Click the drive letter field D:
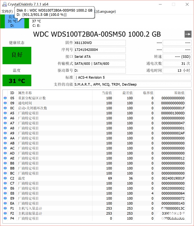This screenshot has width=194, height=226. click(x=100, y=70)
